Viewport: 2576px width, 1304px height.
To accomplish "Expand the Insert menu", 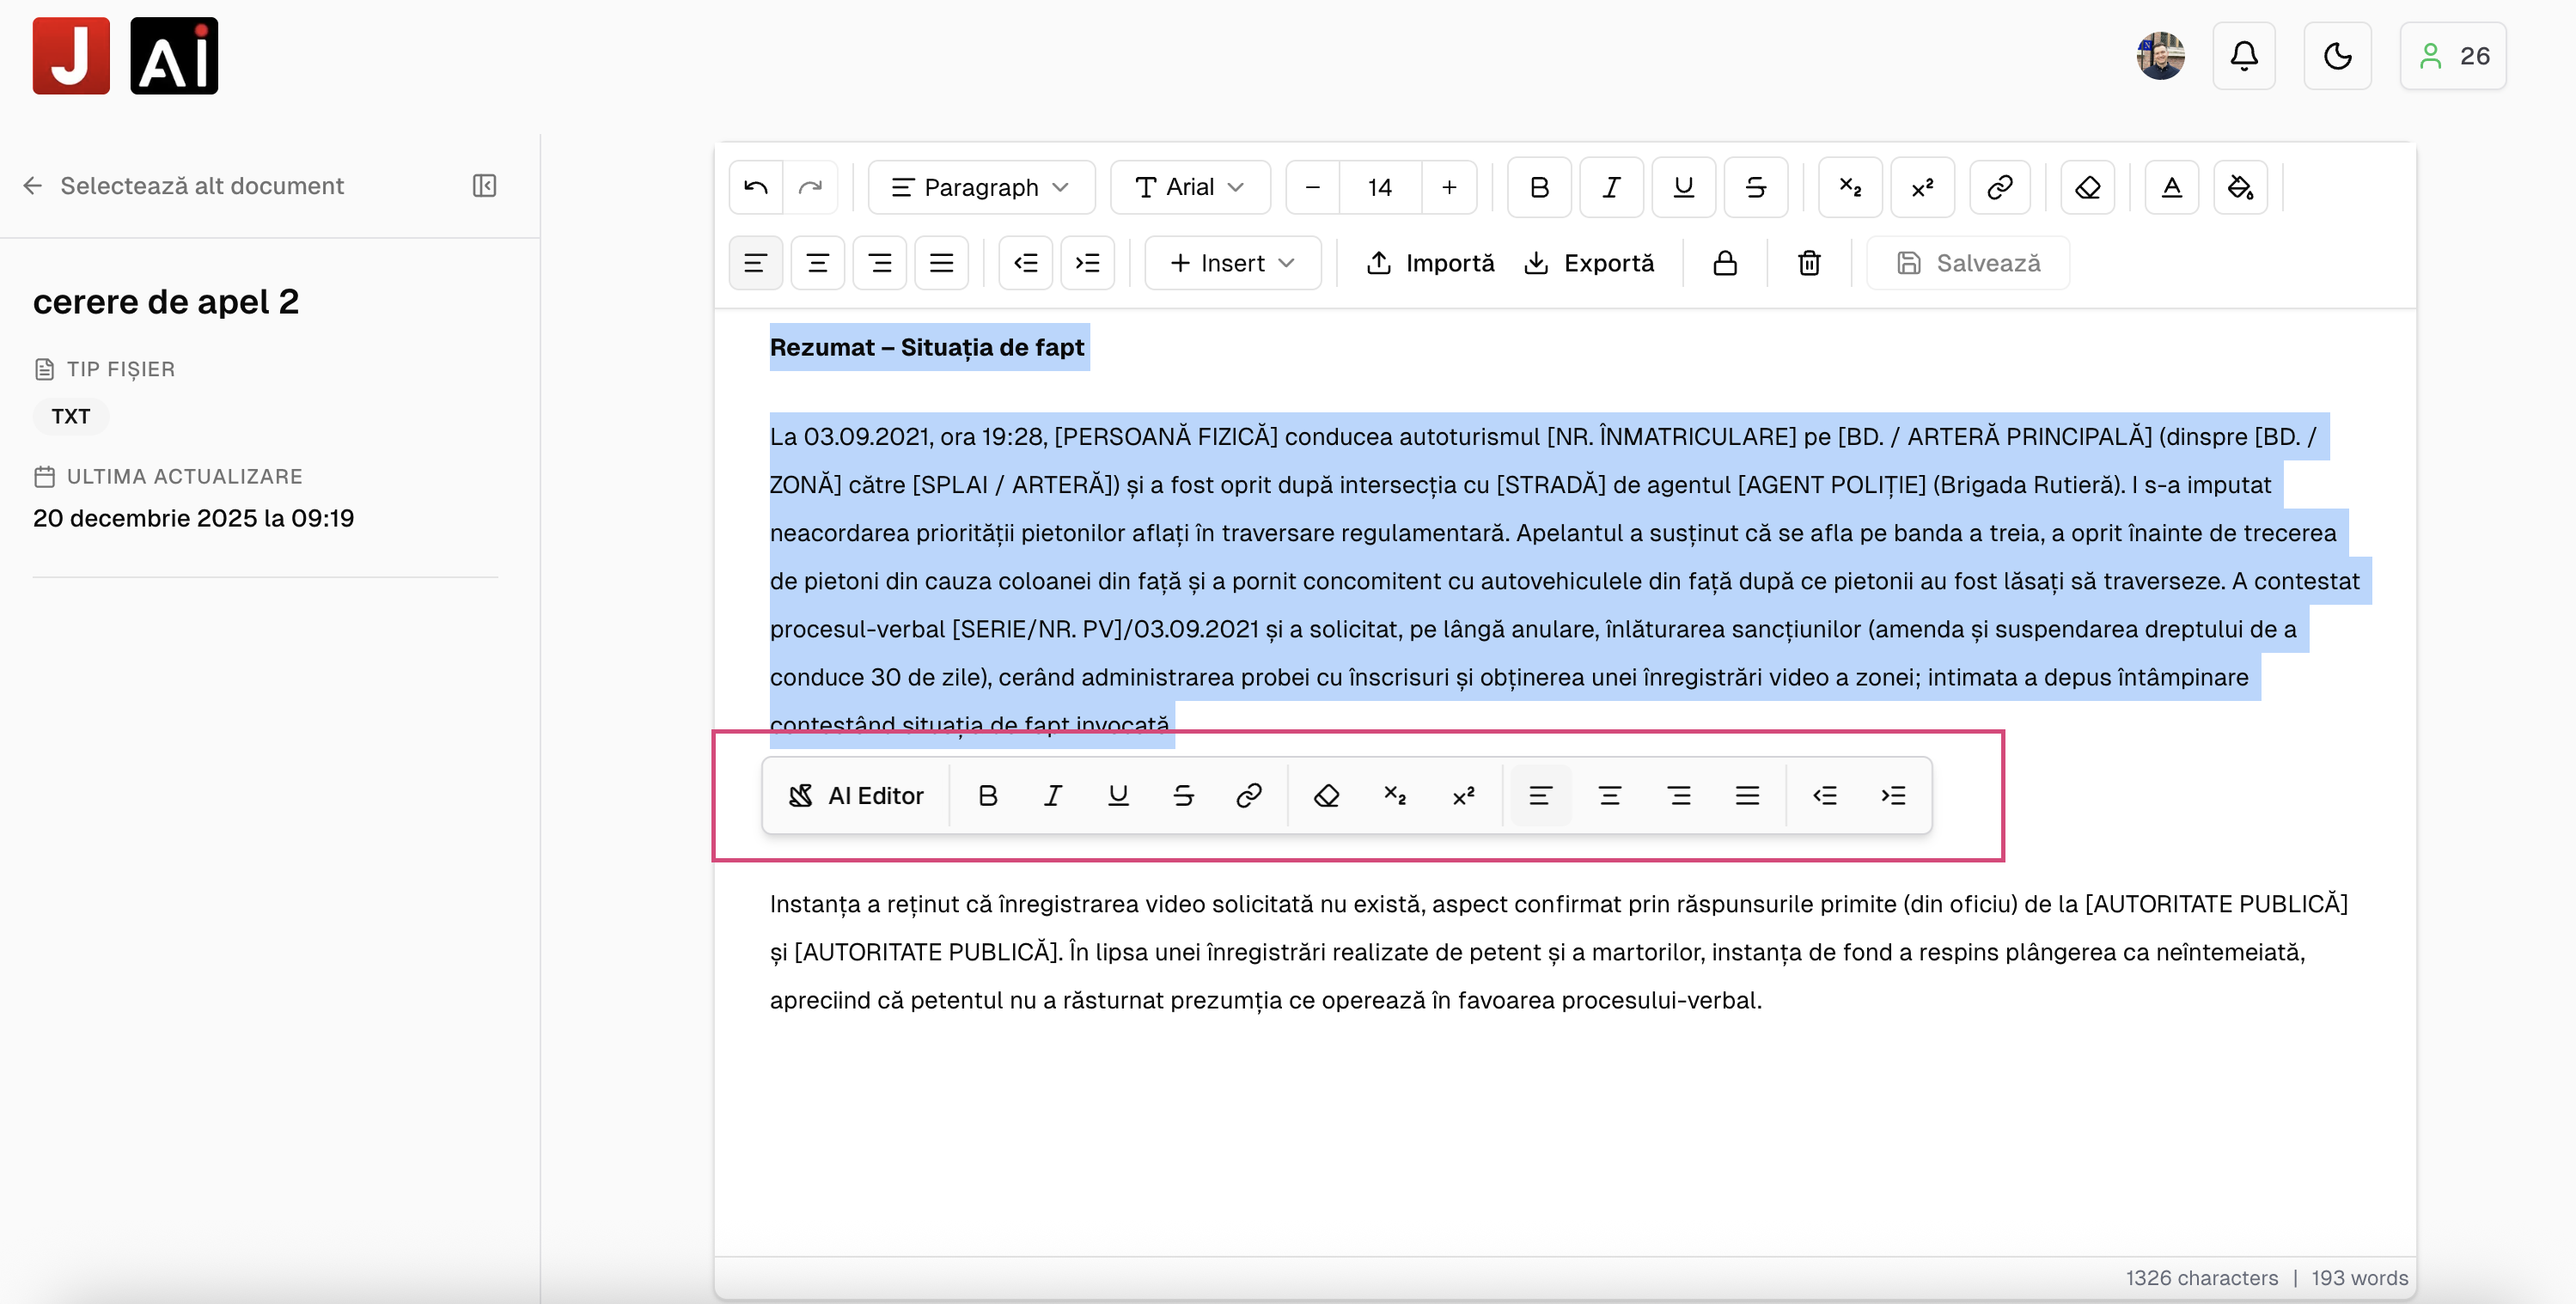I will pyautogui.click(x=1232, y=263).
